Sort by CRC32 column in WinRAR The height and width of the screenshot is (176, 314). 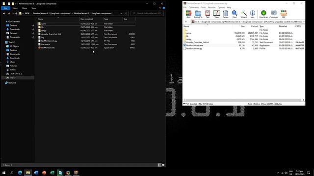tap(298, 26)
